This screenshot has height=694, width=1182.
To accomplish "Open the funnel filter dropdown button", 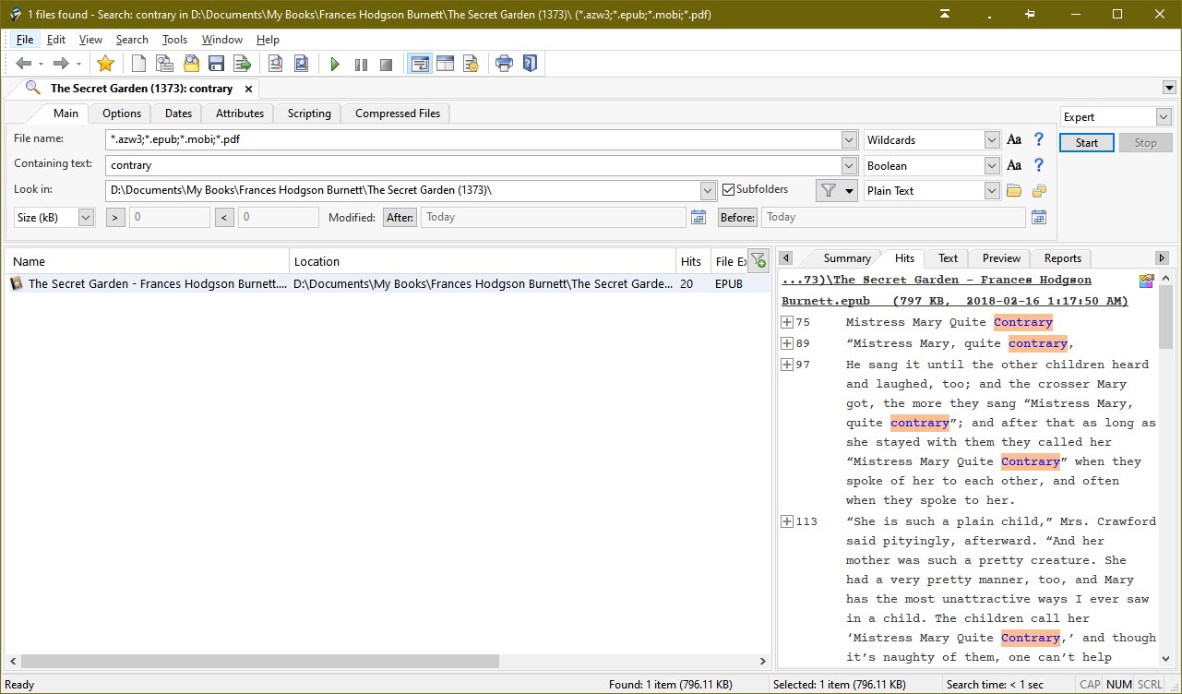I will coord(836,191).
